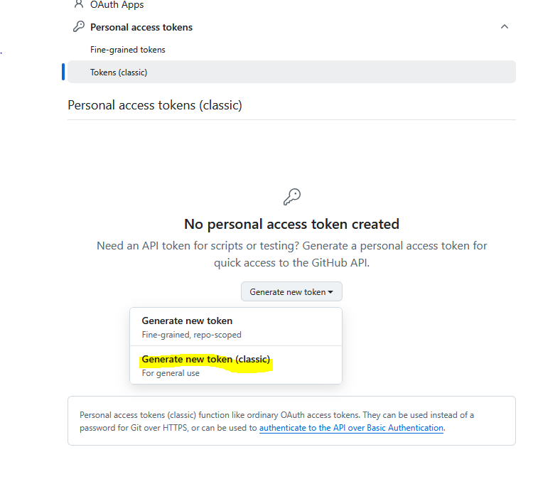
Task: Click the large key icon above heading
Action: pyautogui.click(x=291, y=197)
